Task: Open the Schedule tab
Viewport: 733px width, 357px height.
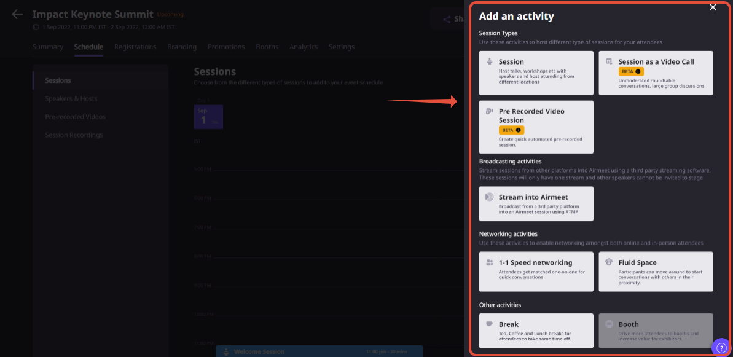Action: (88, 47)
